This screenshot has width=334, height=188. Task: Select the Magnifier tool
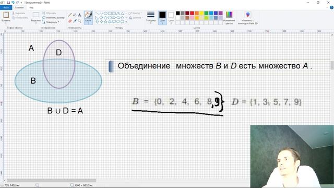click(79, 21)
